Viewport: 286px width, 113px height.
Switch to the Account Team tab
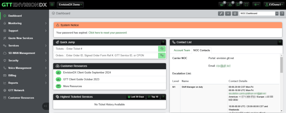pyautogui.click(x=182, y=50)
